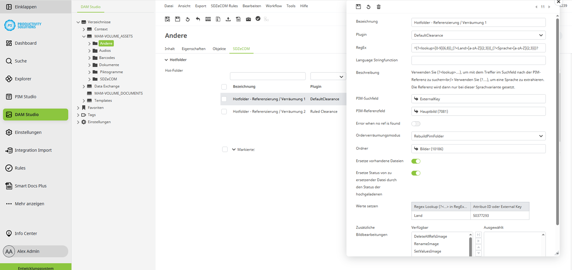Click the undo arrow in main toolbar

(x=198, y=19)
